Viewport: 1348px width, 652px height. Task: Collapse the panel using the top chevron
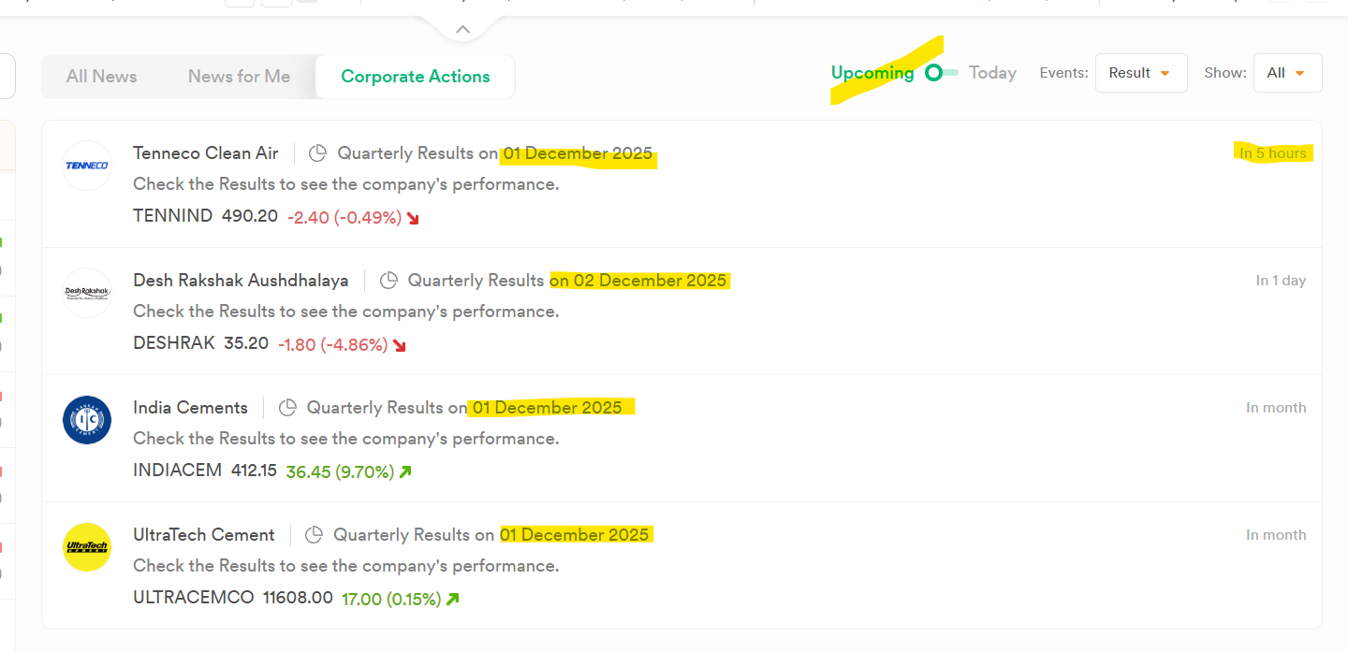click(x=462, y=30)
